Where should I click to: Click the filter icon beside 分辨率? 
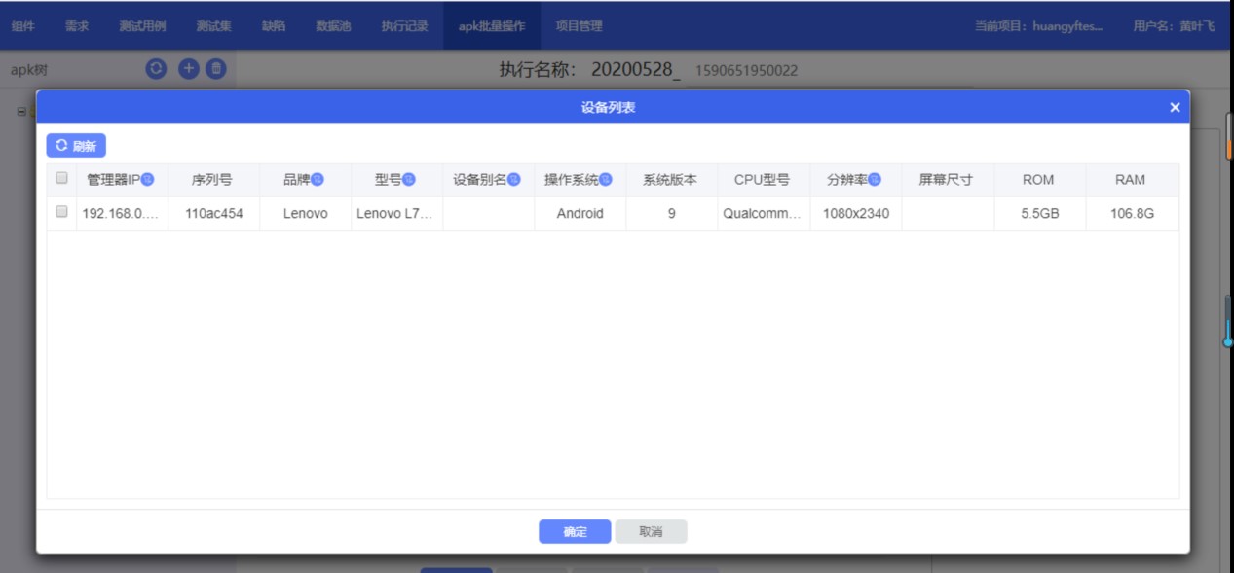tap(875, 180)
